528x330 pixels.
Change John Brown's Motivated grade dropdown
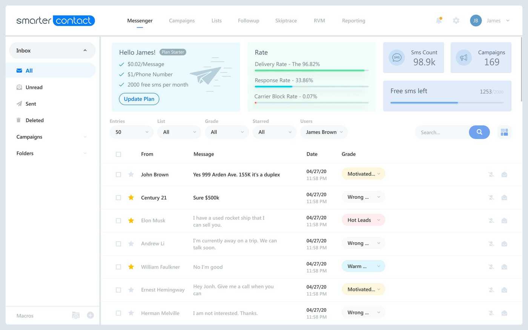[363, 174]
